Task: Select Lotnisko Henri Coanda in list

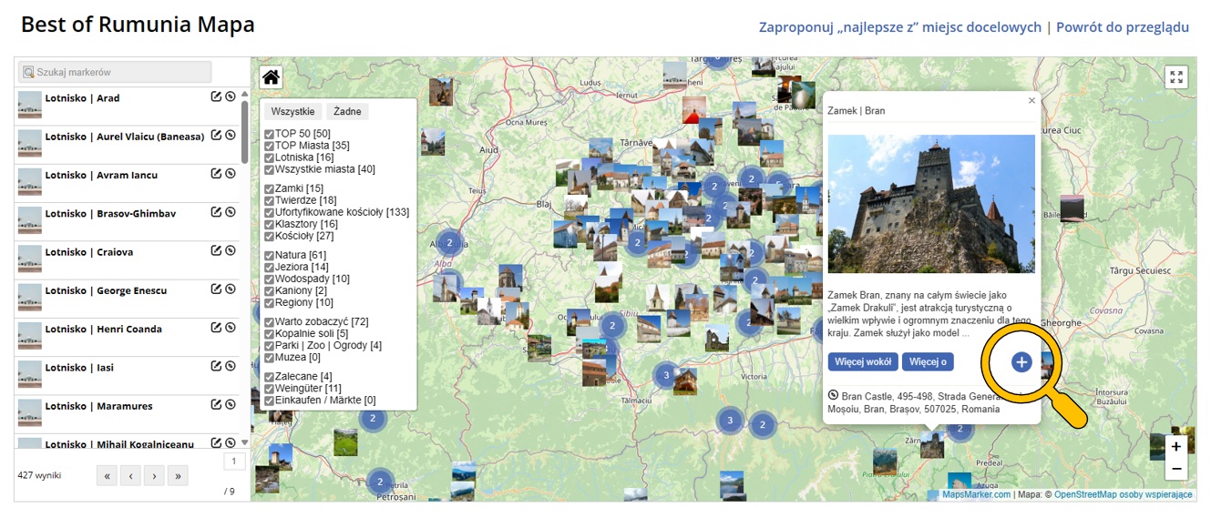Action: (103, 330)
